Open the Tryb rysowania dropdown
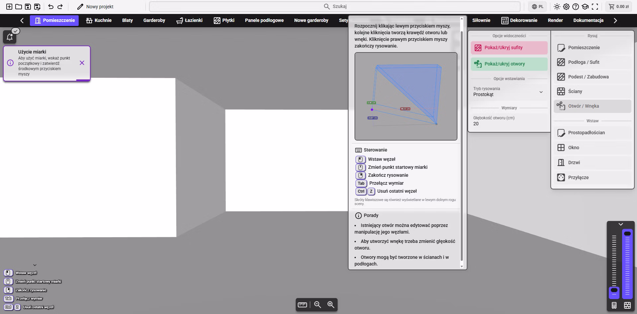This screenshot has height=314, width=637. click(509, 92)
